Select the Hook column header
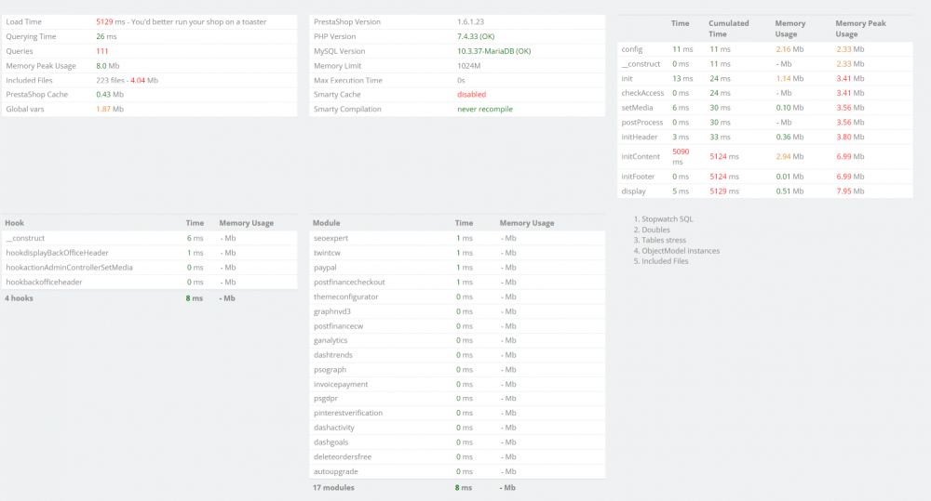Image resolution: width=931 pixels, height=501 pixels. coord(14,223)
